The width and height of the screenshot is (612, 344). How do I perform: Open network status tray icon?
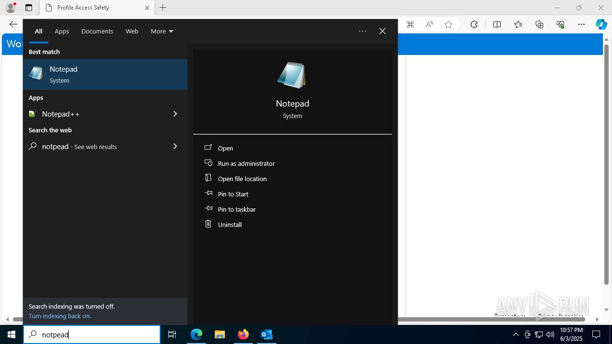tap(539, 334)
